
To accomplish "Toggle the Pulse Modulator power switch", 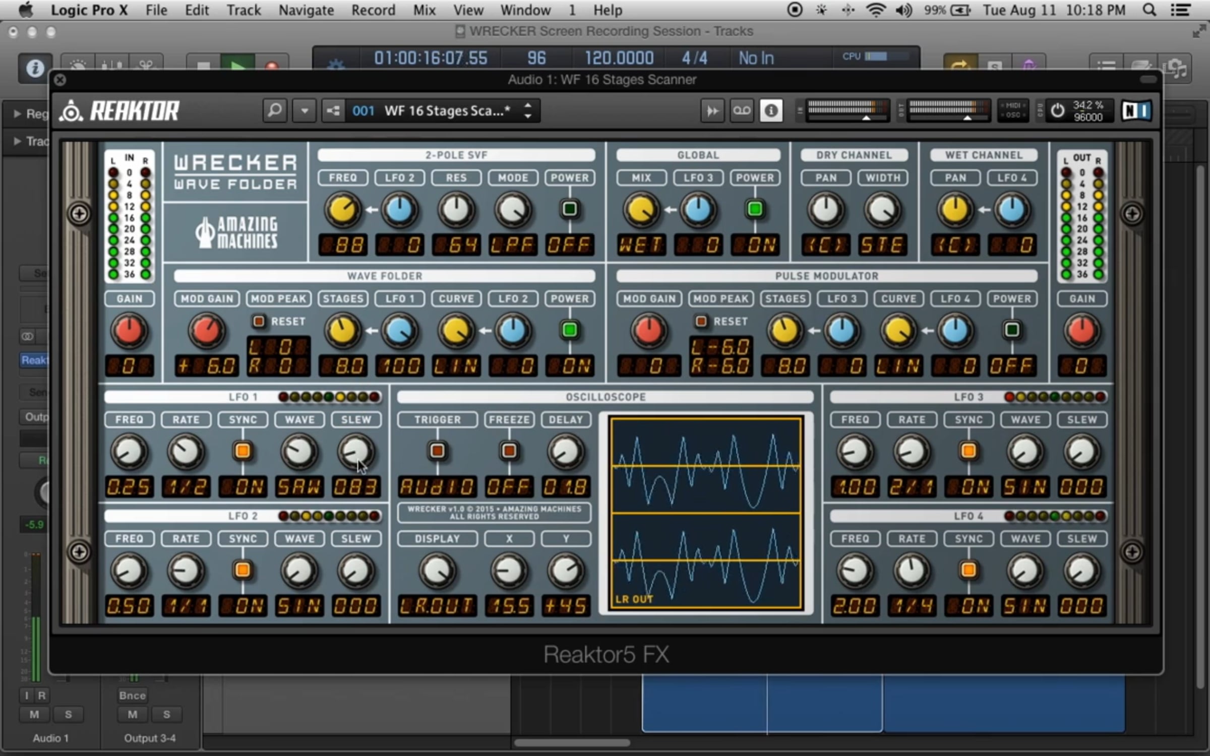I will coord(1012,330).
